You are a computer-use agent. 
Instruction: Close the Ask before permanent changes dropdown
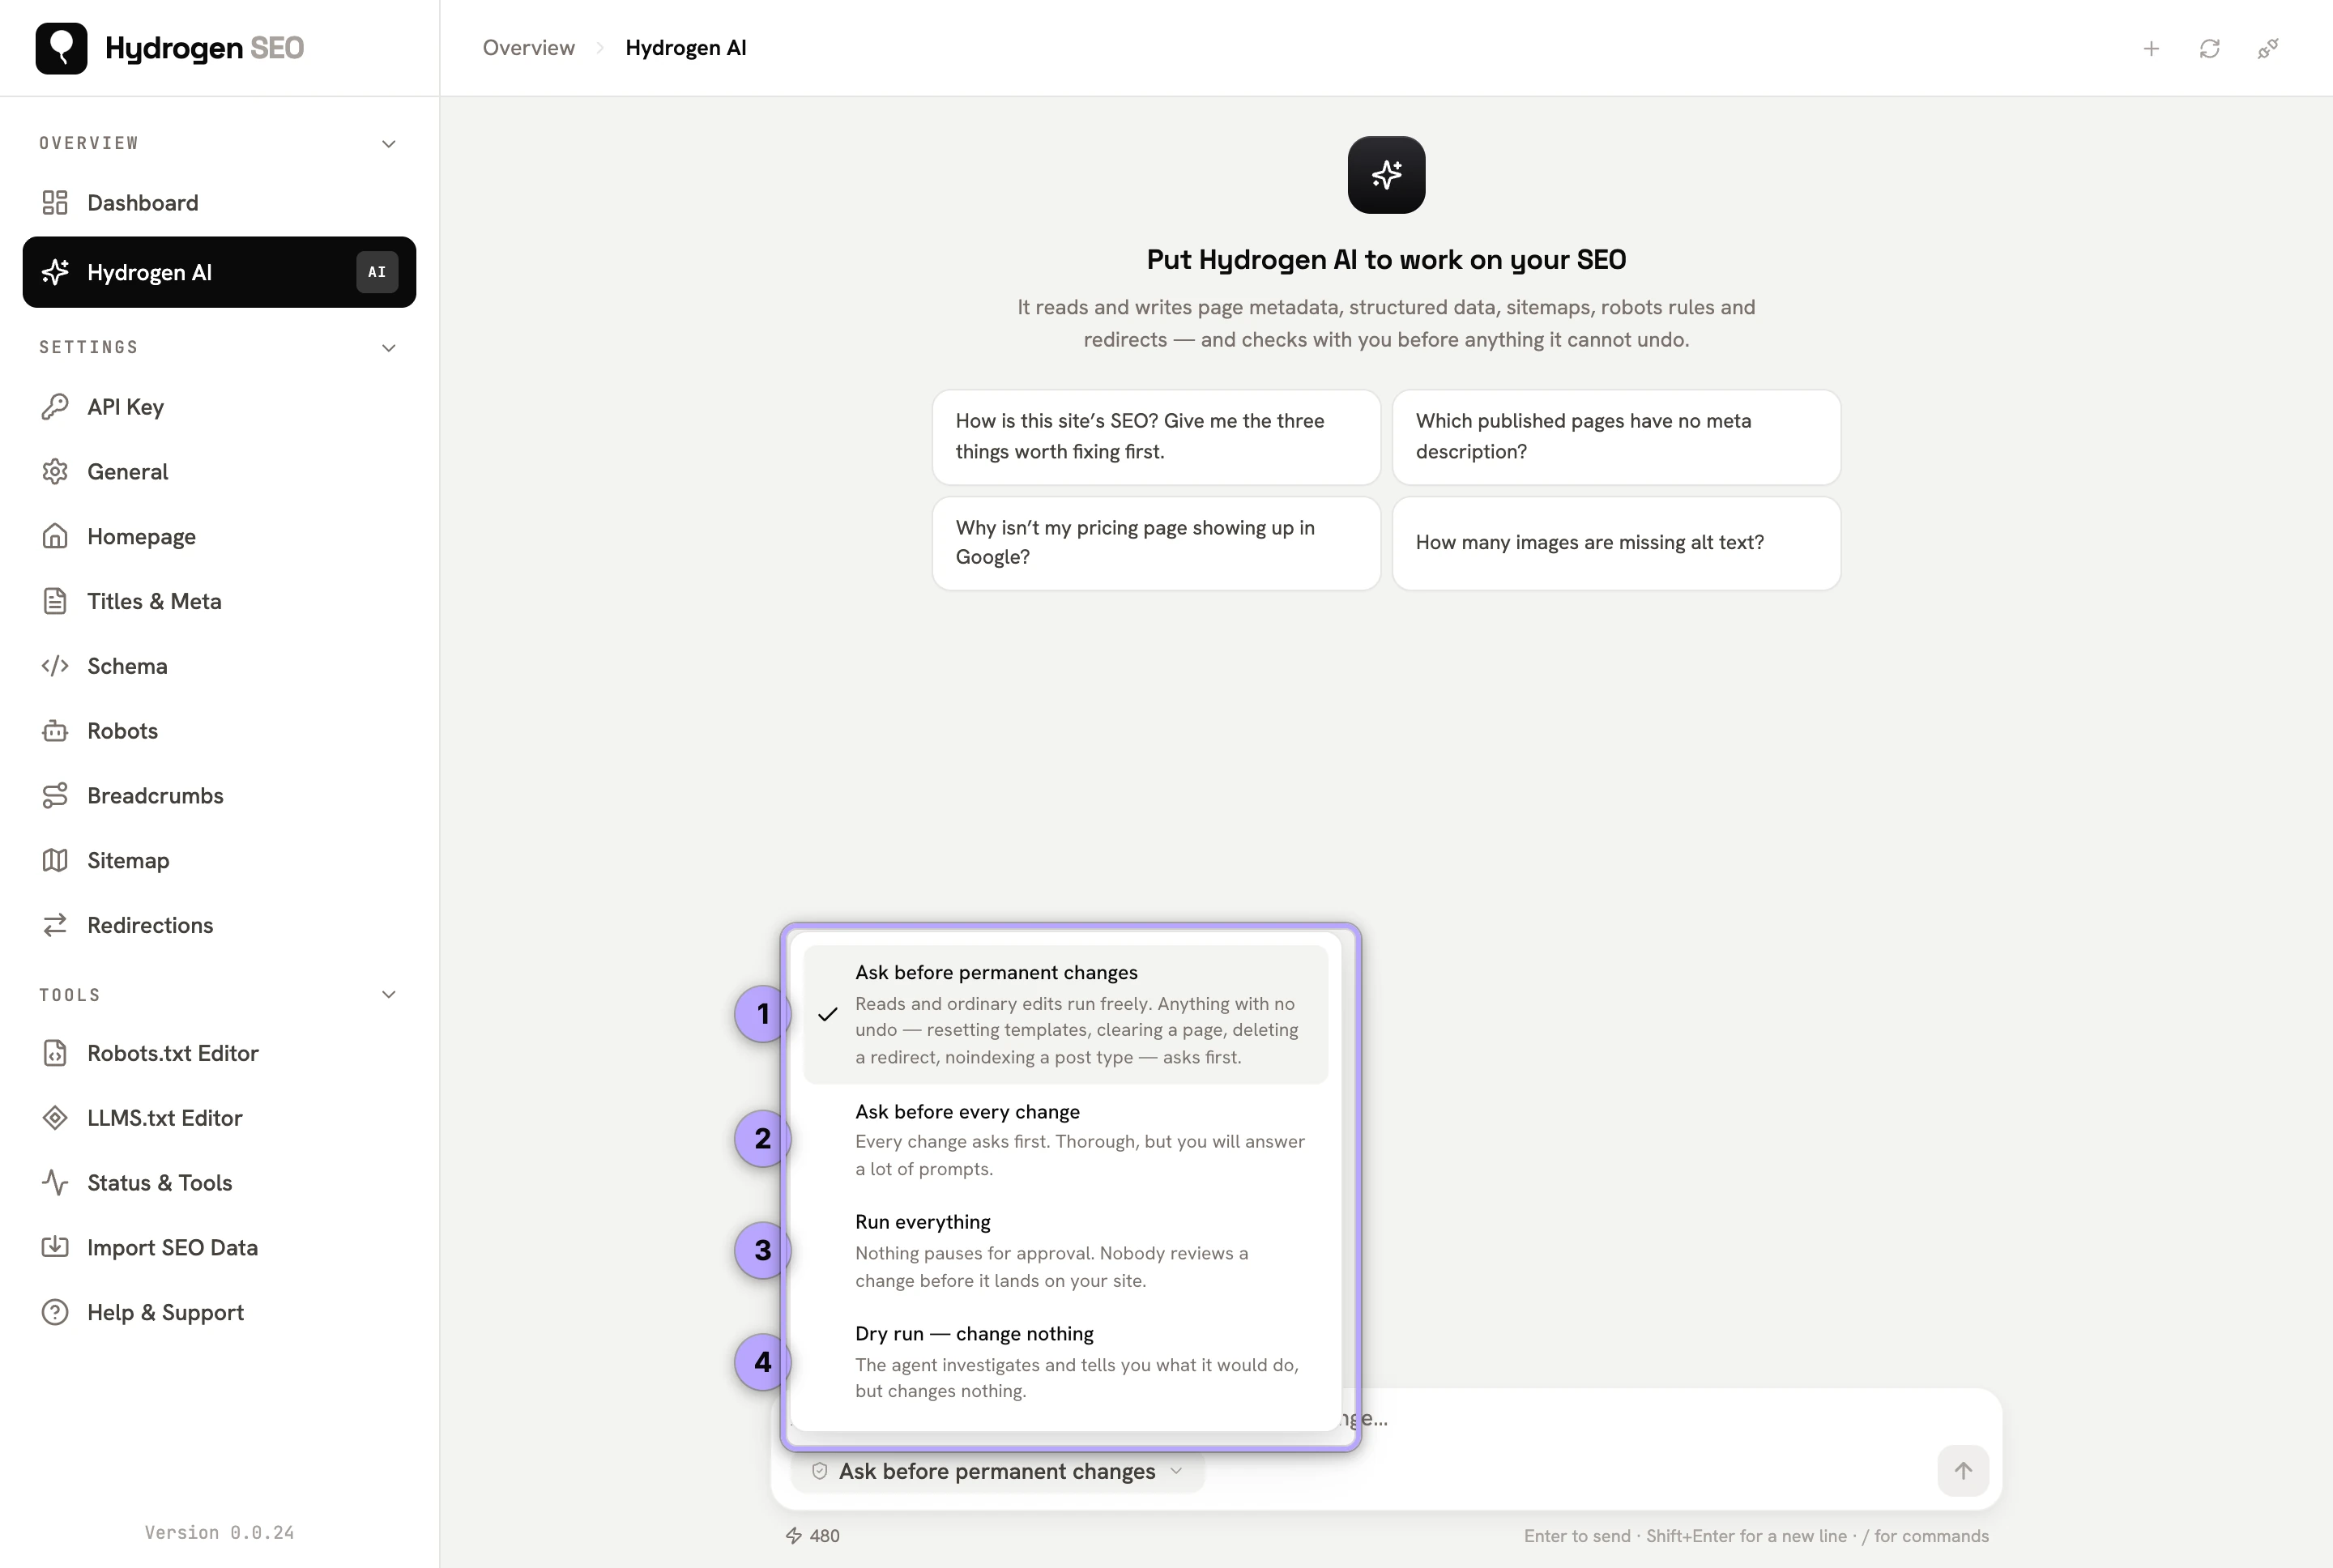point(998,1471)
